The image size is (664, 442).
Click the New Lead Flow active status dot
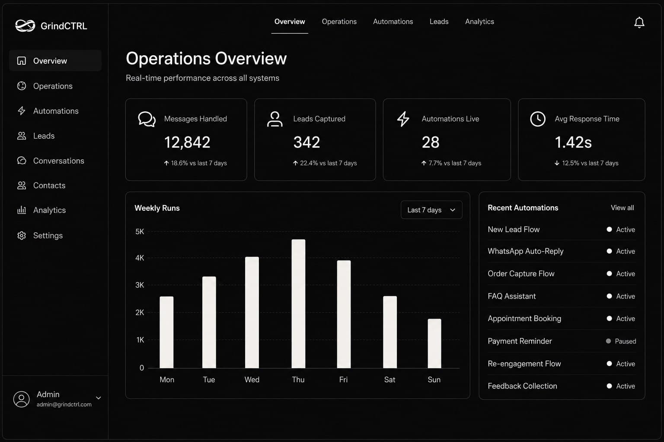click(x=609, y=230)
